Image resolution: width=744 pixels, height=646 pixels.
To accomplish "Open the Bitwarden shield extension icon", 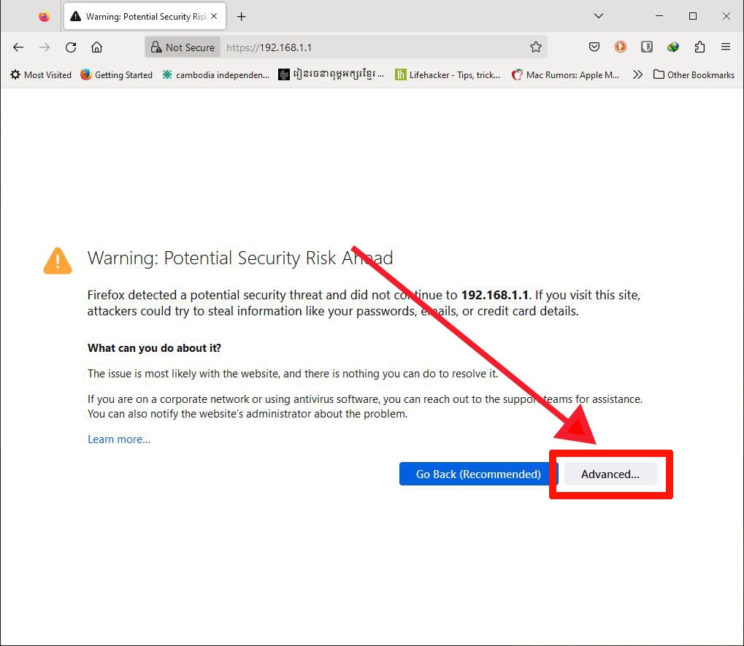I will pyautogui.click(x=647, y=47).
